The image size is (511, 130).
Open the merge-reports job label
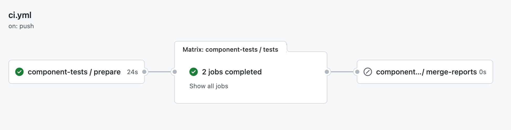point(426,72)
